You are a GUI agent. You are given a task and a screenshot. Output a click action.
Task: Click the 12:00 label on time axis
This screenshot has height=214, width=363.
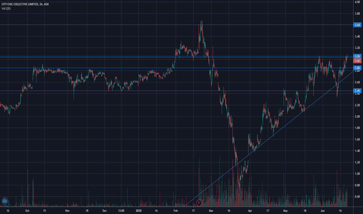[121, 211]
